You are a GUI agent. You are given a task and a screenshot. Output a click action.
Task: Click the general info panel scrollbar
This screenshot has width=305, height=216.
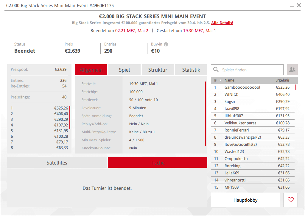(x=205, y=114)
